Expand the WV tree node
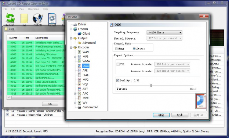The height and width of the screenshot is (138, 229). 75,103
